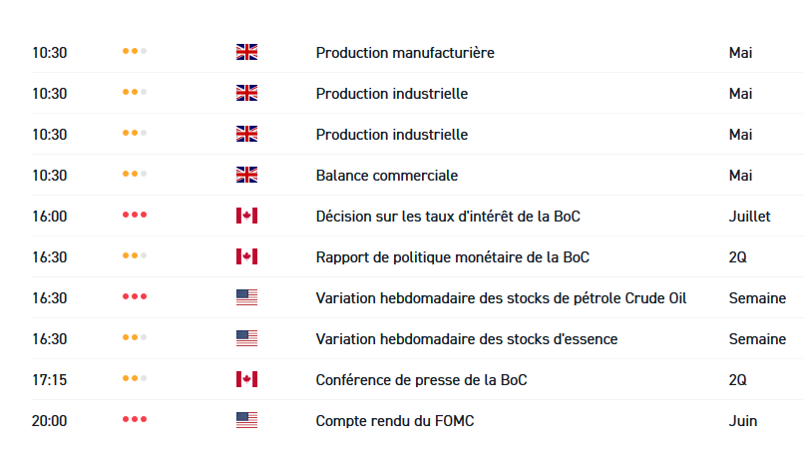803x460 pixels.
Task: Open the Production manufacturière event
Action: point(404,52)
